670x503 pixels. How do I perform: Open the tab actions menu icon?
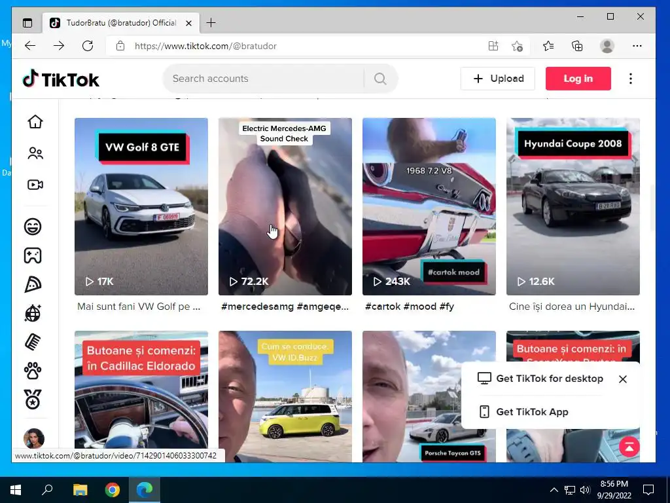27,23
